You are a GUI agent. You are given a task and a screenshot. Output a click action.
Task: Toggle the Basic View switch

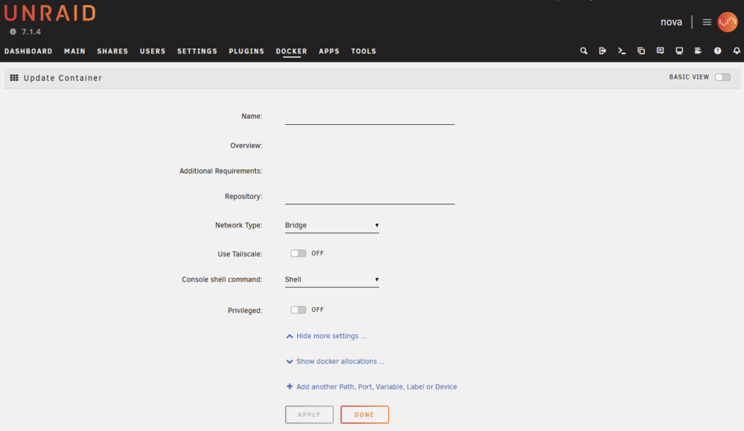pos(722,77)
